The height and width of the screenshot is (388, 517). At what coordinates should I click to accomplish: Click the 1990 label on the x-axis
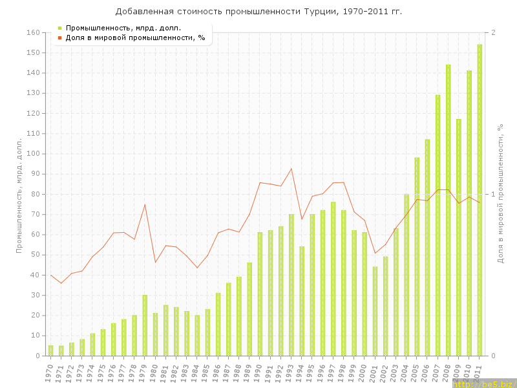tap(258, 371)
